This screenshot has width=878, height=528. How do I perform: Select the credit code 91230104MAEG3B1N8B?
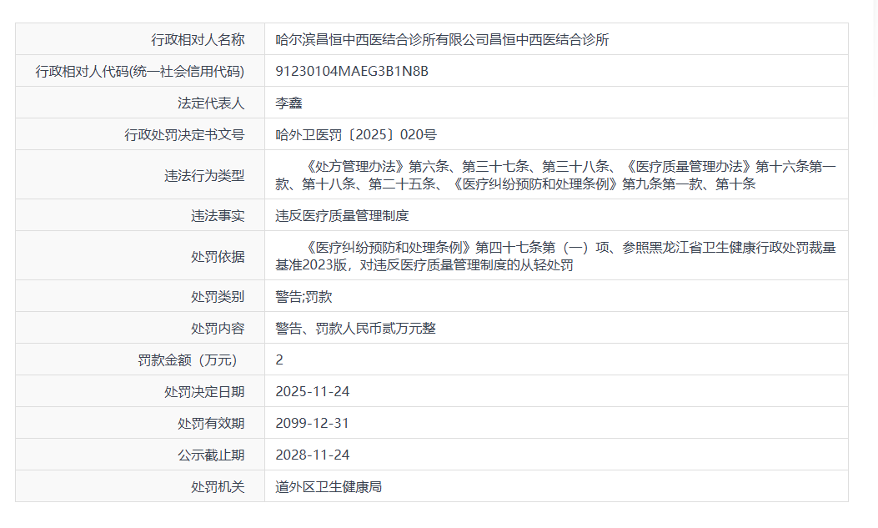click(x=352, y=71)
